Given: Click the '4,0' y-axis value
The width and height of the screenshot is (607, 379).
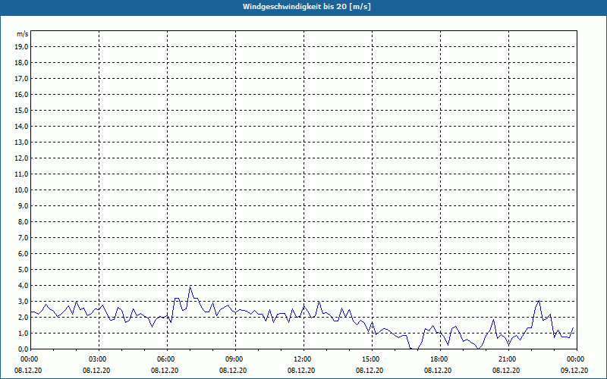Looking at the screenshot, I should (x=24, y=286).
